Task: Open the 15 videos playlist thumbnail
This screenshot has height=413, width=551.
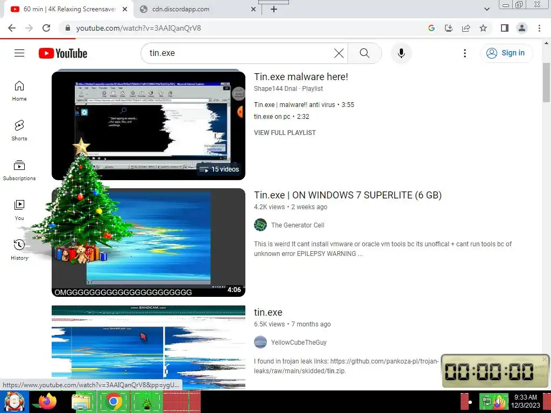Action: 149,125
